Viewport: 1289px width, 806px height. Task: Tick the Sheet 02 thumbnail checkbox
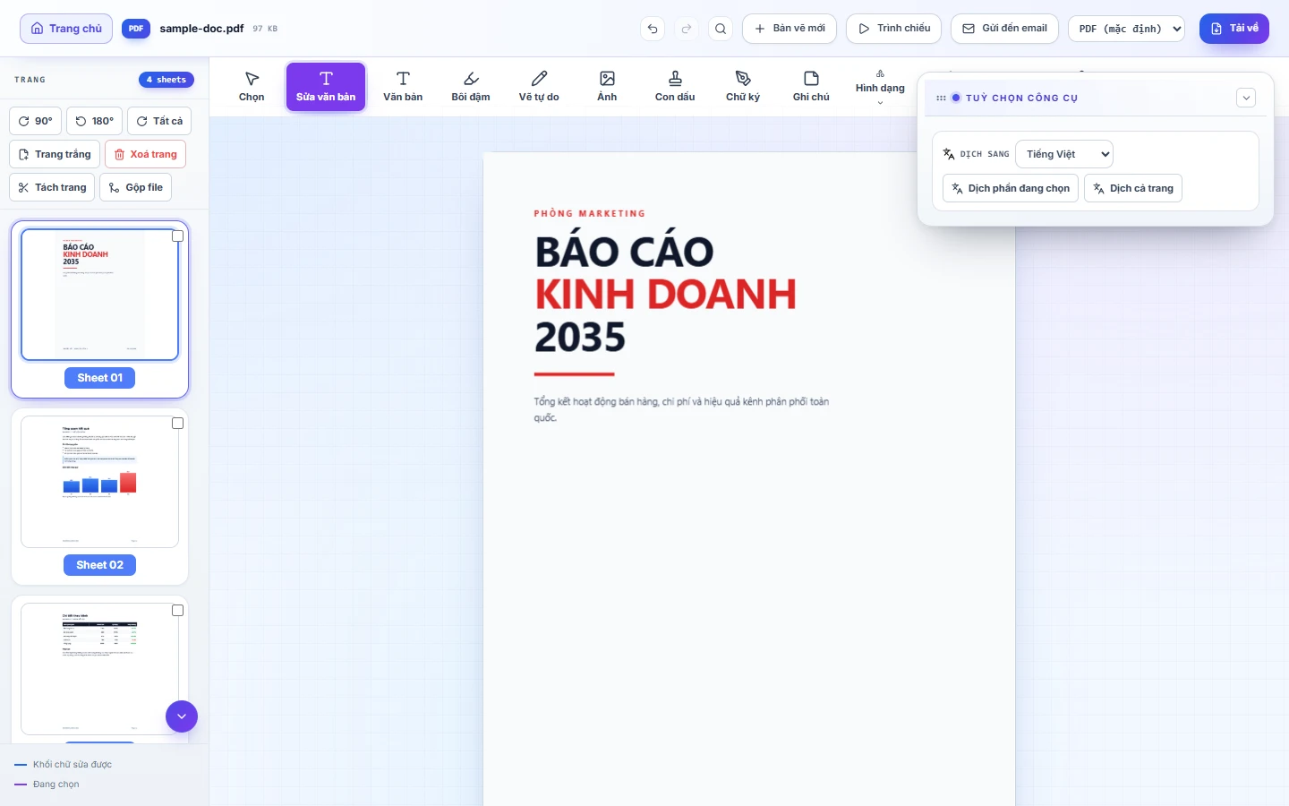click(177, 424)
